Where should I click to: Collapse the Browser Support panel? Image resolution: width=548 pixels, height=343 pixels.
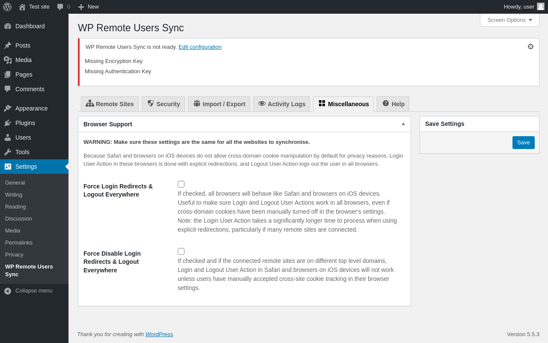tap(403, 124)
